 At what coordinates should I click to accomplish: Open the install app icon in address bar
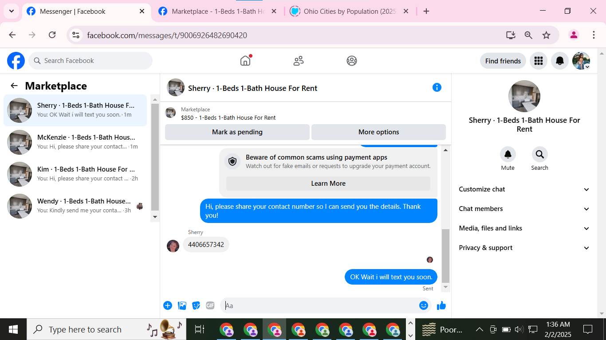coord(511,35)
